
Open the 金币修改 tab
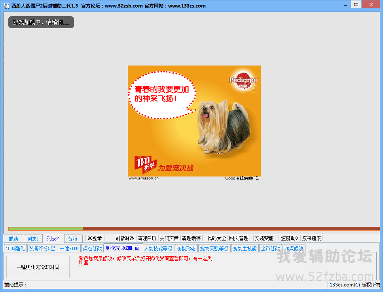(270, 248)
